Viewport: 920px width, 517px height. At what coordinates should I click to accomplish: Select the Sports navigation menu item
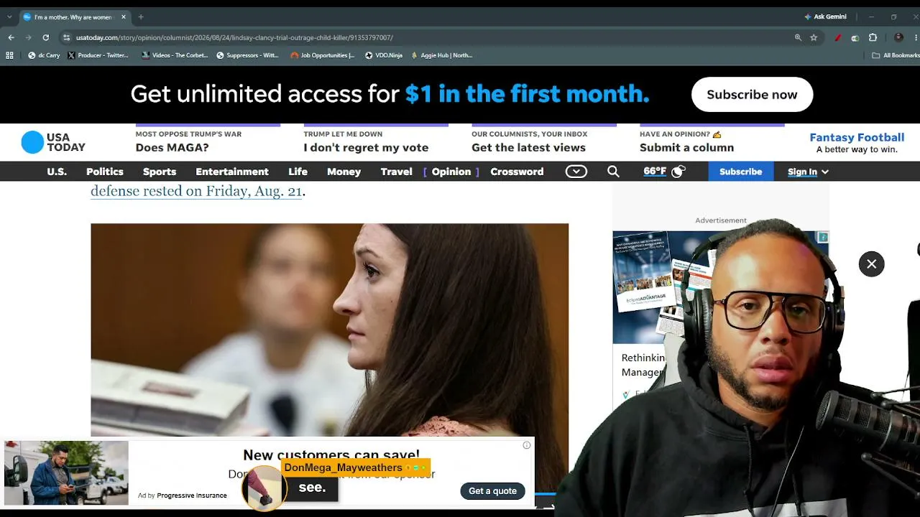click(160, 172)
